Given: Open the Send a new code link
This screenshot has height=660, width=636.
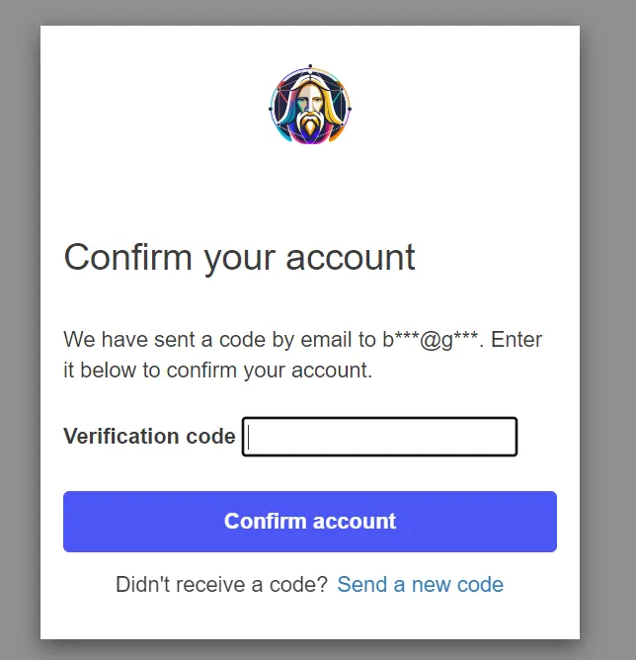Looking at the screenshot, I should click(x=420, y=584).
